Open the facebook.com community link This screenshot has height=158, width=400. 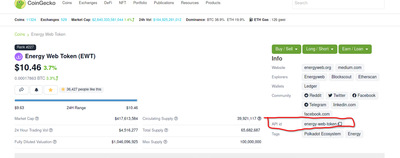click(317, 114)
